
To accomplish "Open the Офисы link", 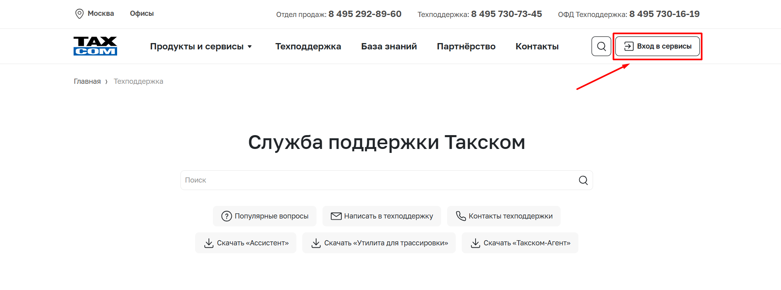I will coord(142,13).
